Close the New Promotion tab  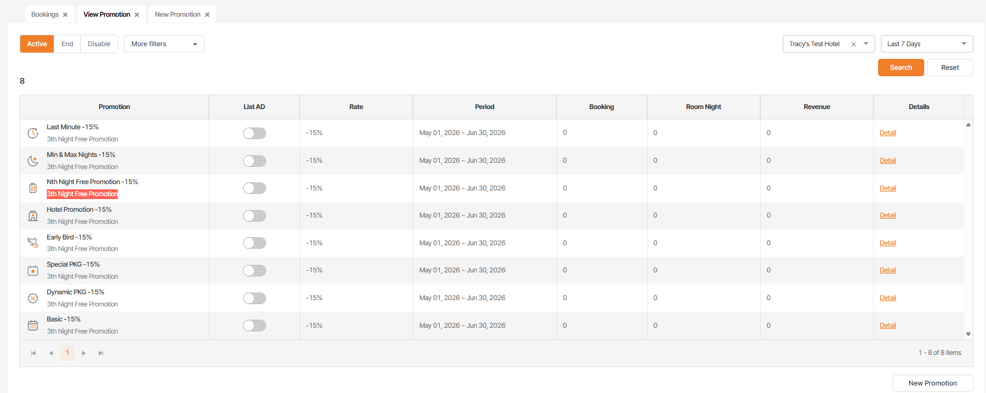(207, 15)
